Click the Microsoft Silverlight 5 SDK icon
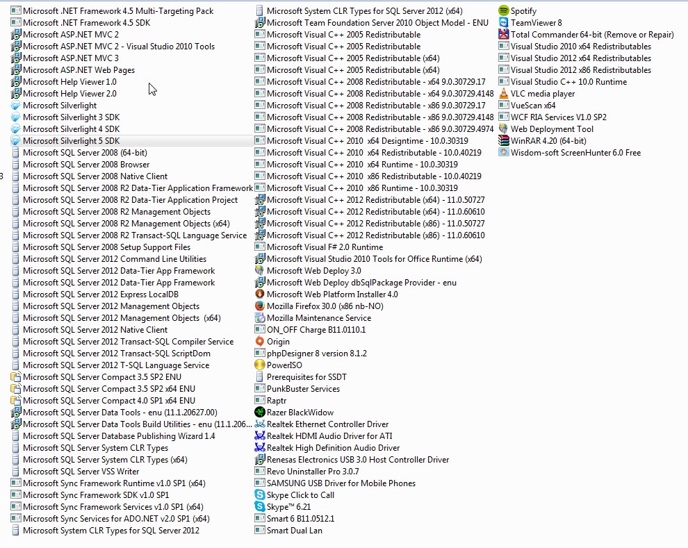Image resolution: width=688 pixels, height=548 pixels. coord(16,141)
